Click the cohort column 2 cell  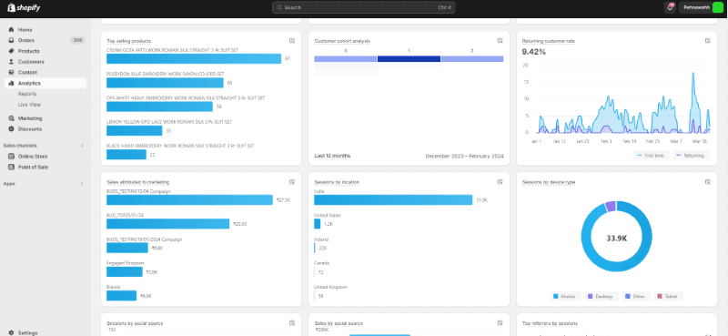(x=472, y=59)
